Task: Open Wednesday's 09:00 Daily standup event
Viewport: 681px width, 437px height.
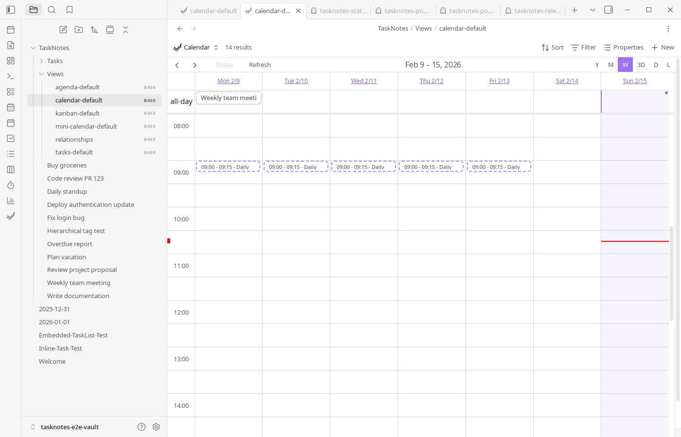Action: click(363, 167)
